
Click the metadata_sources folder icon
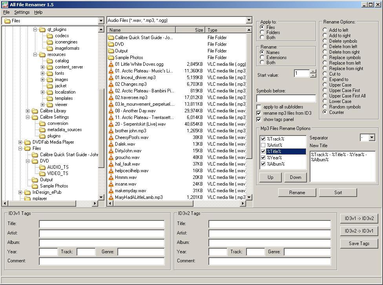click(42, 130)
